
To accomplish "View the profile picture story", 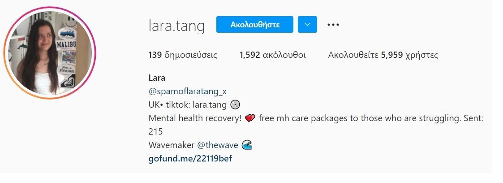I will click(50, 53).
